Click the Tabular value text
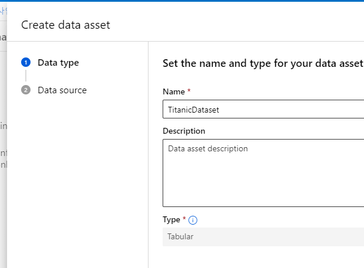The image size is (364, 268). coord(181,237)
